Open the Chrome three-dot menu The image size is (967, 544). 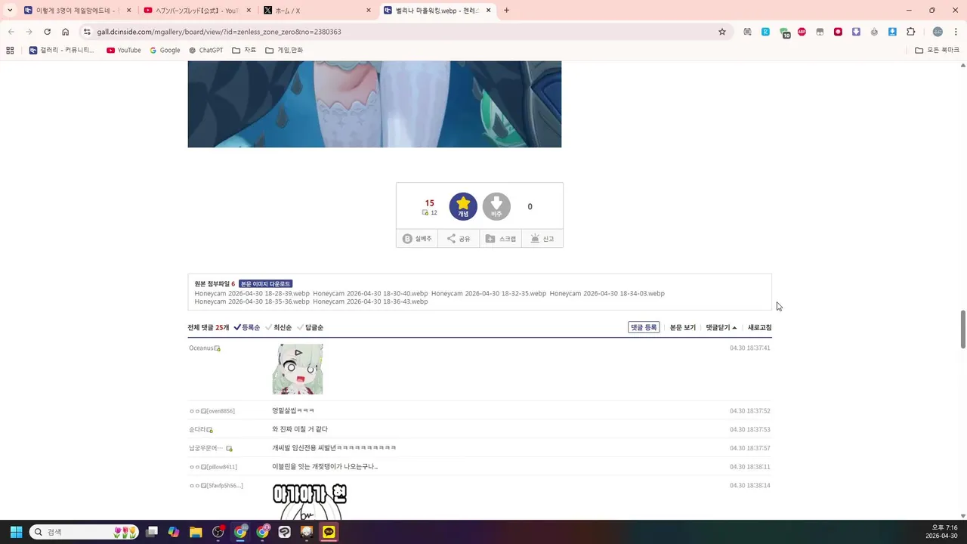(956, 32)
